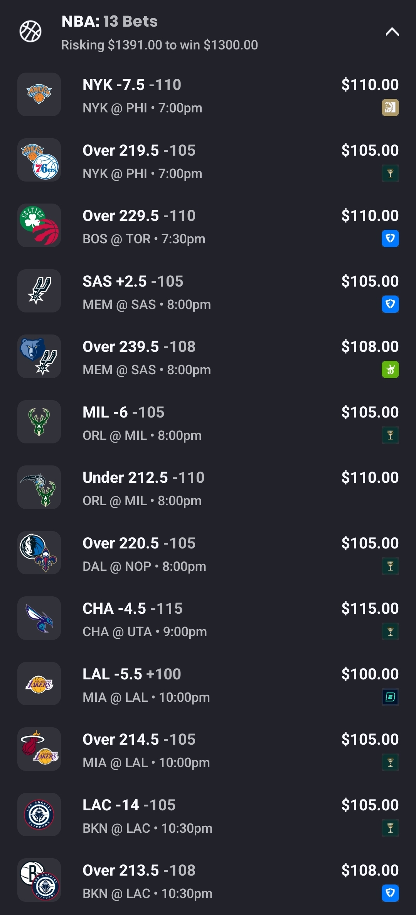Tap the Clippers logo on LAC -14
416x915 pixels.
(x=39, y=815)
